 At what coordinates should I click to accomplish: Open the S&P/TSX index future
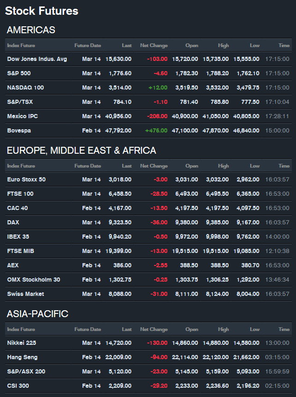pyautogui.click(x=19, y=102)
